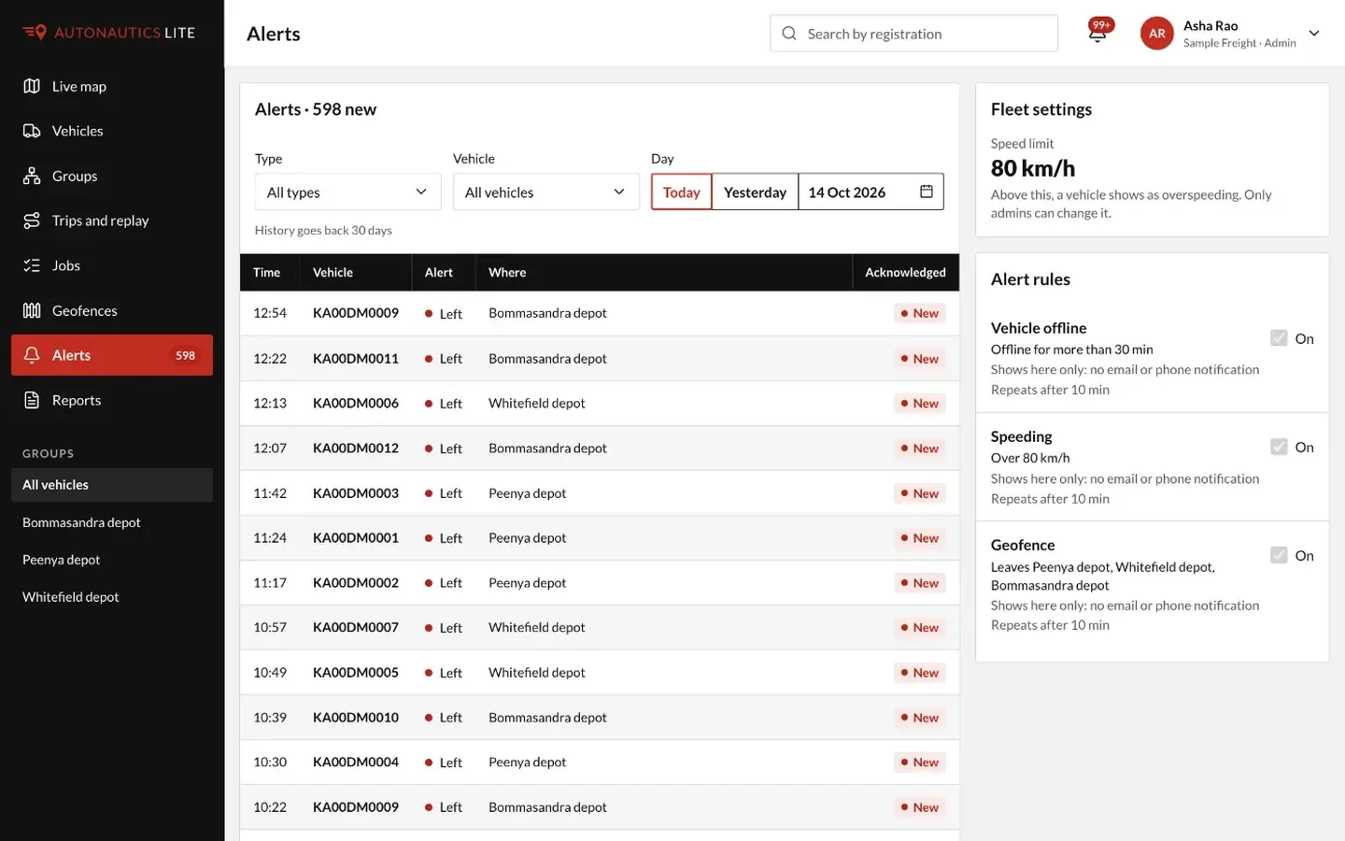This screenshot has width=1345, height=841.
Task: Open notifications bell with 99+ badge
Action: [x=1098, y=32]
